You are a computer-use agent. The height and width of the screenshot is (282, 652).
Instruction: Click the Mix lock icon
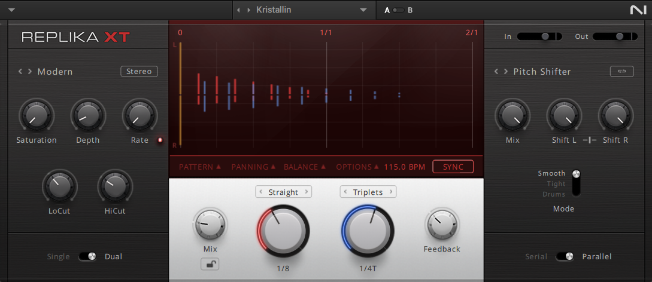[x=210, y=263]
